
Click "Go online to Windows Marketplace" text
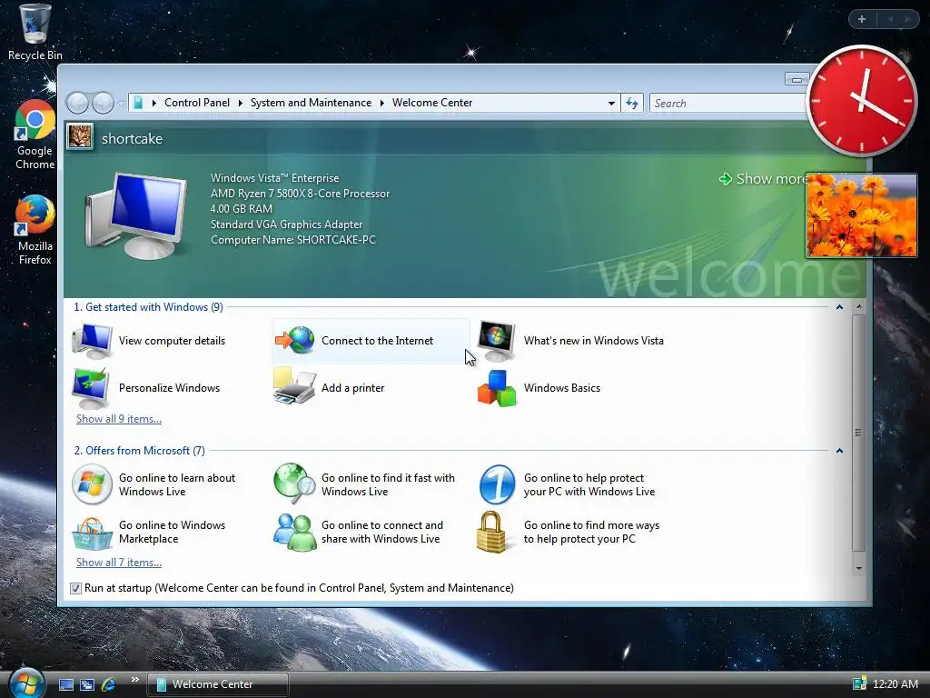click(172, 532)
